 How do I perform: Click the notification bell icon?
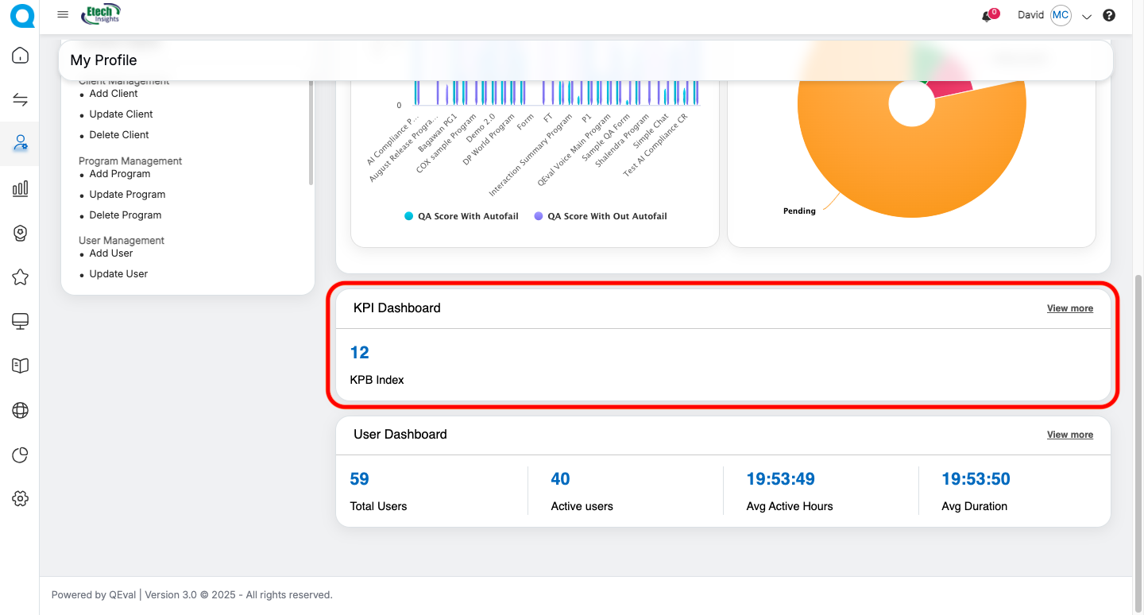tap(987, 16)
